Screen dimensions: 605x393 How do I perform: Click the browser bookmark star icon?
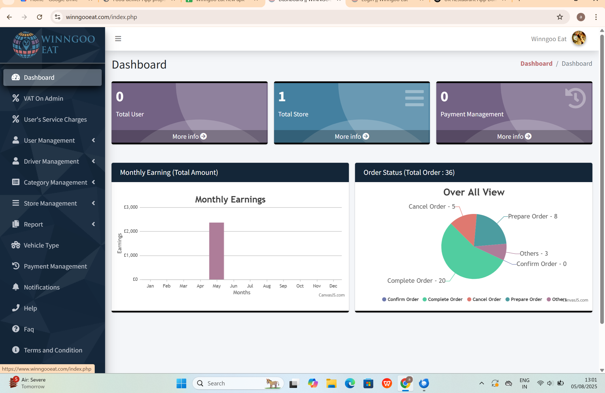click(x=560, y=17)
